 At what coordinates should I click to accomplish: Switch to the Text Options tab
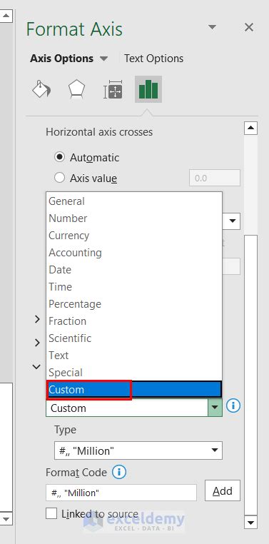(153, 59)
